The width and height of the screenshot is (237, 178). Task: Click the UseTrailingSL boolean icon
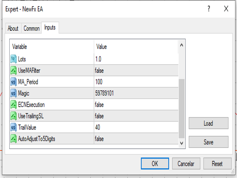click(13, 116)
